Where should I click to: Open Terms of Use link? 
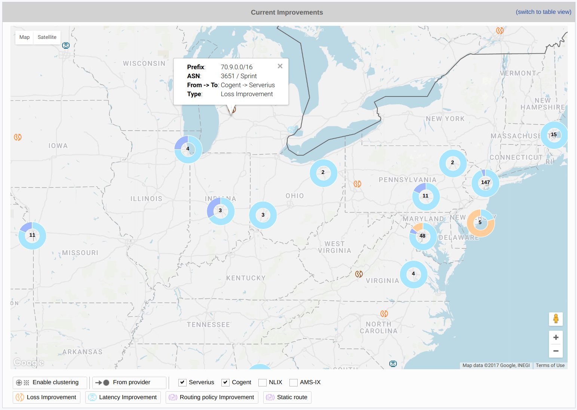click(x=550, y=365)
